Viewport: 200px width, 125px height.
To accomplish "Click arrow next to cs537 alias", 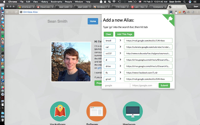I will tap(120, 53).
